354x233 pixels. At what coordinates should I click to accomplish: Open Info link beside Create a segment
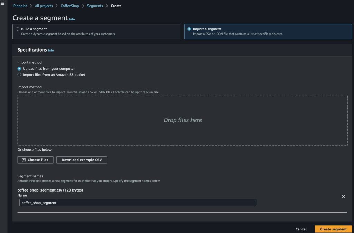click(x=72, y=19)
